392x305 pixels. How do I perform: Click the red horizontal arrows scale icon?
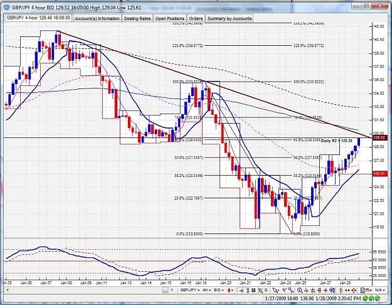pyautogui.click(x=347, y=290)
